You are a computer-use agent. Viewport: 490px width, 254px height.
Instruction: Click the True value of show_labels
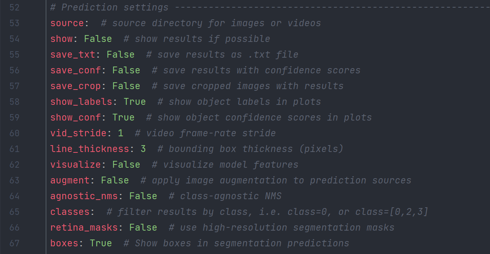(135, 102)
